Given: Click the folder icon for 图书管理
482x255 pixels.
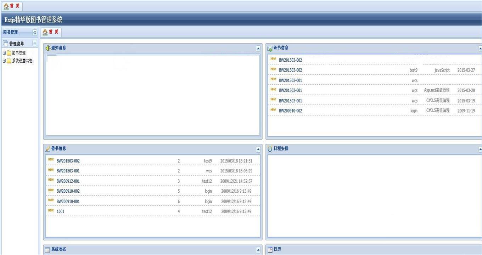Looking at the screenshot, I should pos(9,53).
